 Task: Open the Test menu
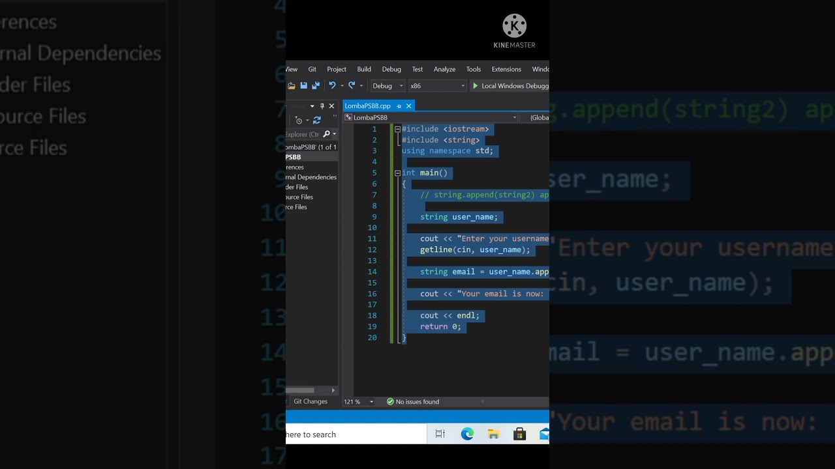tap(417, 69)
